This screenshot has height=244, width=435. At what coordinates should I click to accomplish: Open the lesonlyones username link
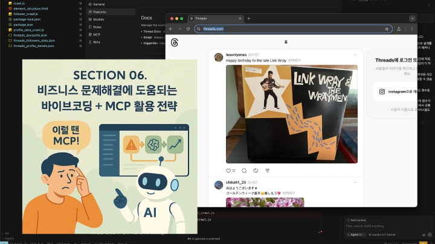(x=236, y=55)
